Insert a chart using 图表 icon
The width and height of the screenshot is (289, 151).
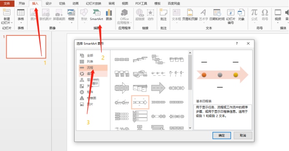(109, 13)
